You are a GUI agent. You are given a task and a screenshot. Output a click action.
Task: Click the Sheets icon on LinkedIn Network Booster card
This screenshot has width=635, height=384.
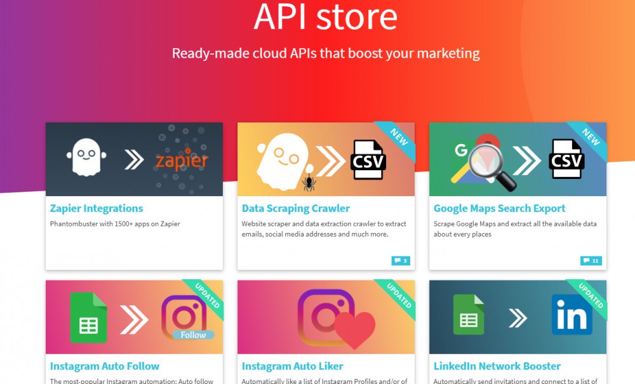[x=469, y=315]
